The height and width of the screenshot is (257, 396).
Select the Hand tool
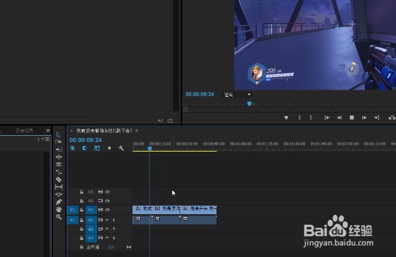(59, 210)
